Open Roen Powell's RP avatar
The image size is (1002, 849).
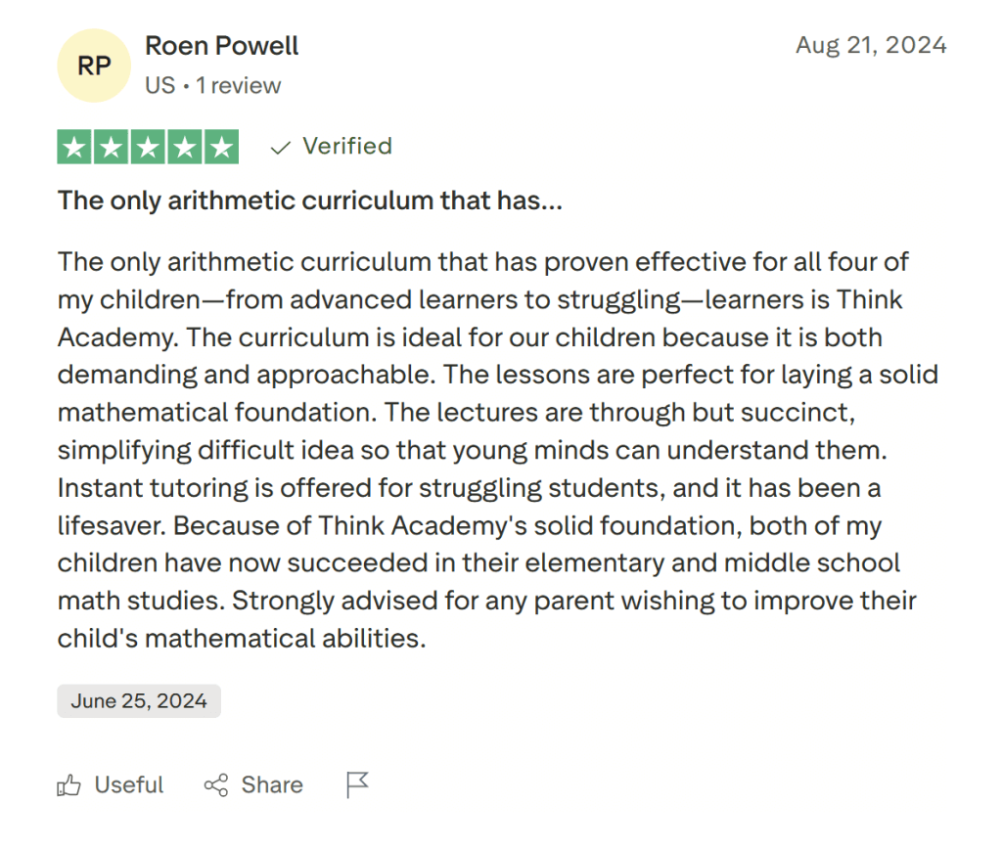[94, 65]
